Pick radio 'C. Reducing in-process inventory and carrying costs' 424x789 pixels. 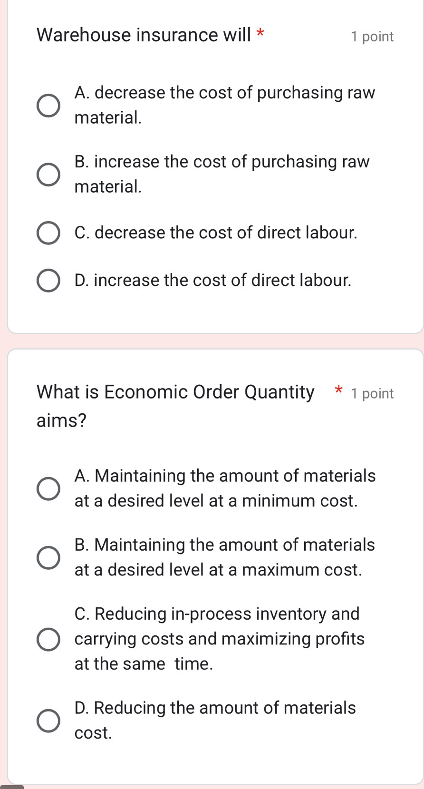tap(48, 639)
